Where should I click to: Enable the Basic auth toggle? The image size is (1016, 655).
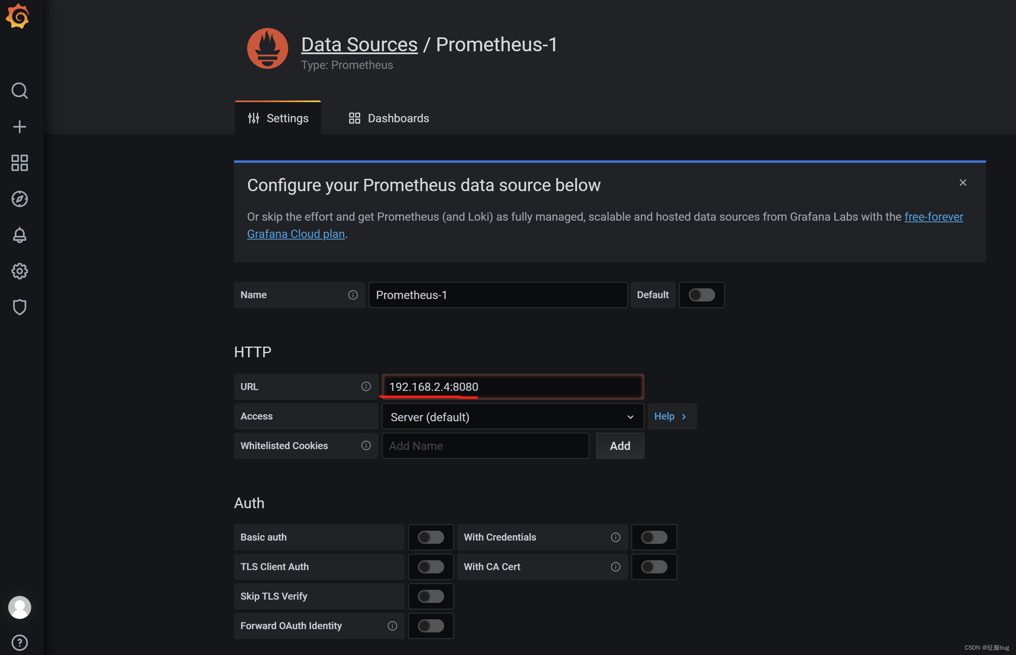pos(429,536)
